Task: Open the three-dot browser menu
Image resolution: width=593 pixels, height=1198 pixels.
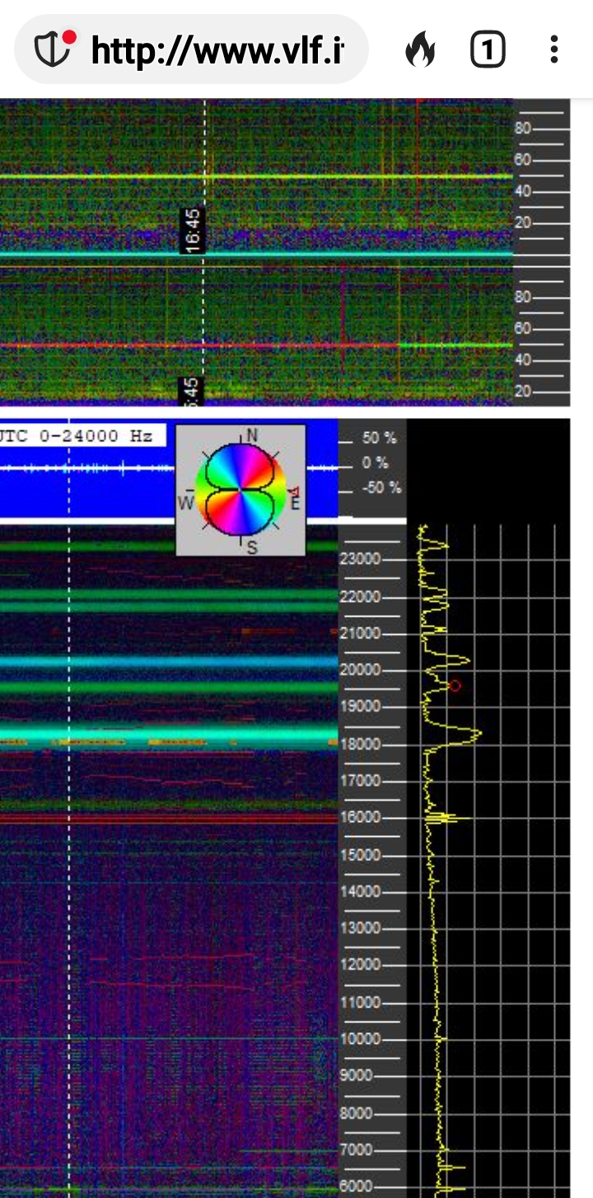Action: pos(554,50)
